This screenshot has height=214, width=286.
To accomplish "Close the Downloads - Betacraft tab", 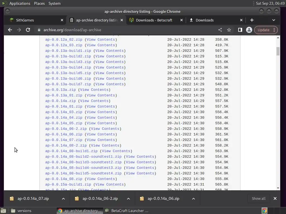I will point(182,20).
